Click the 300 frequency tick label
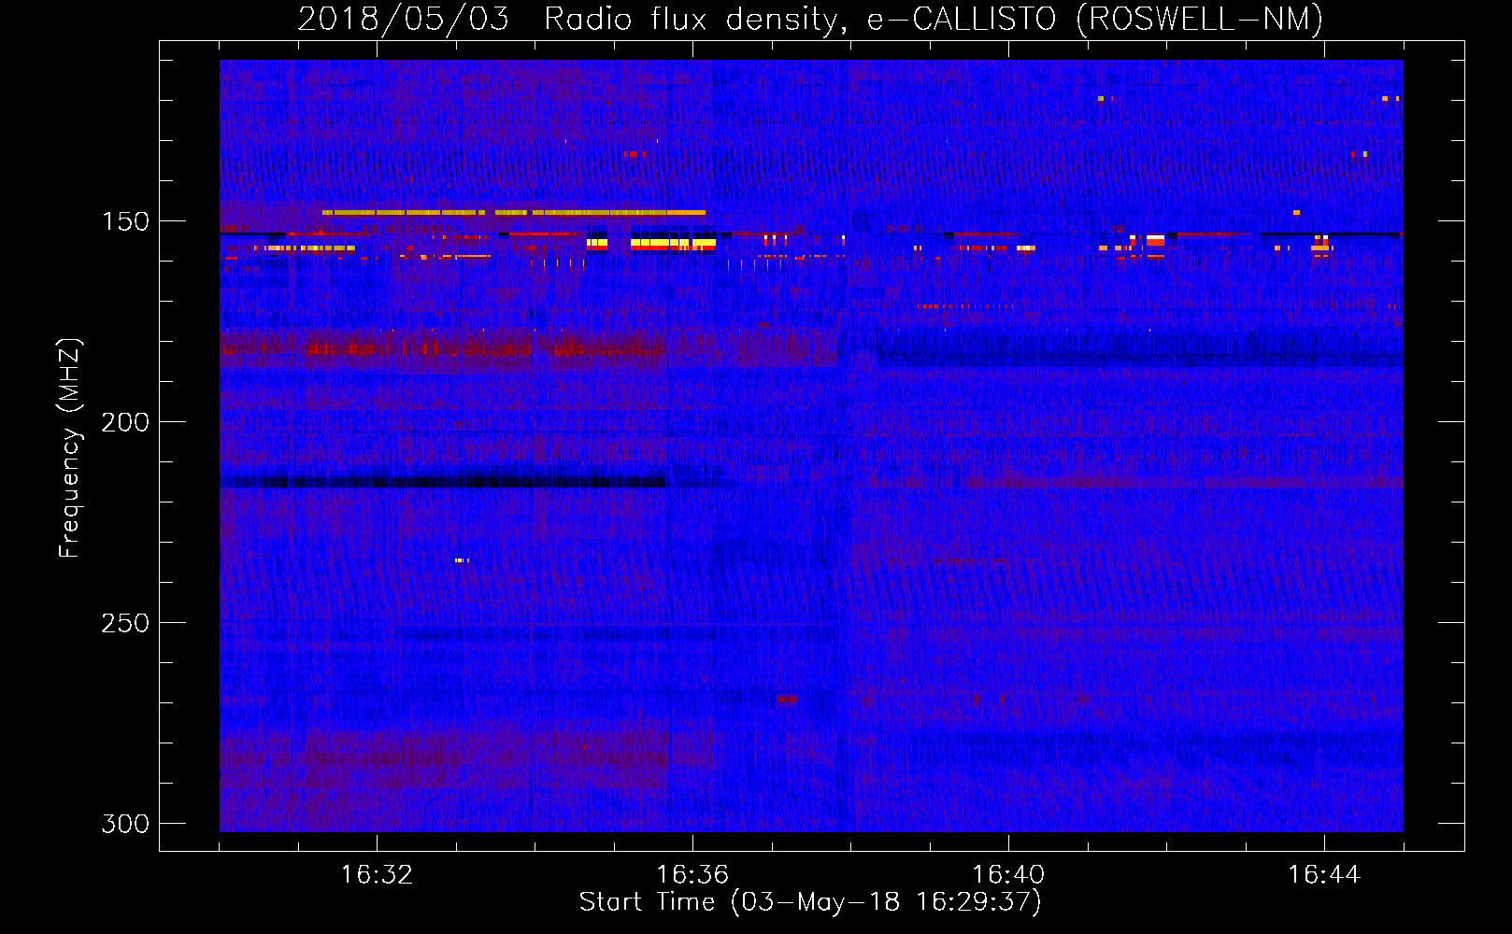The width and height of the screenshot is (1512, 934). (x=125, y=824)
